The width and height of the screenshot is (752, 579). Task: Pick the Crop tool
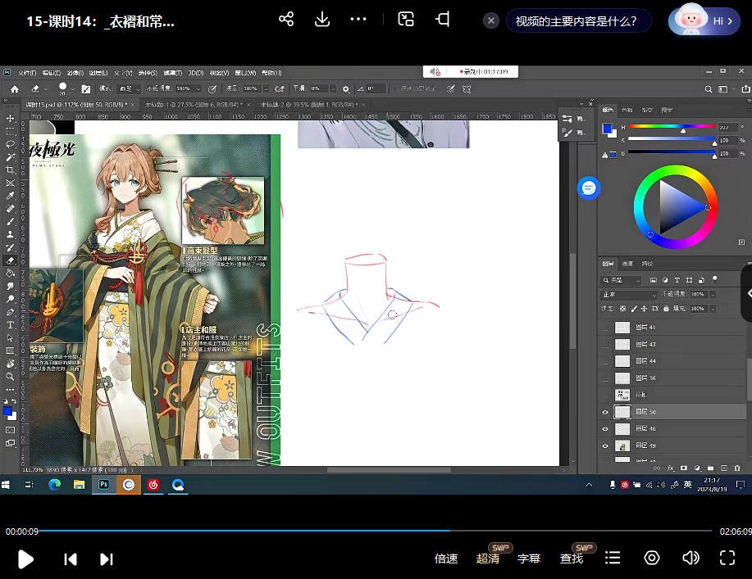coord(10,170)
